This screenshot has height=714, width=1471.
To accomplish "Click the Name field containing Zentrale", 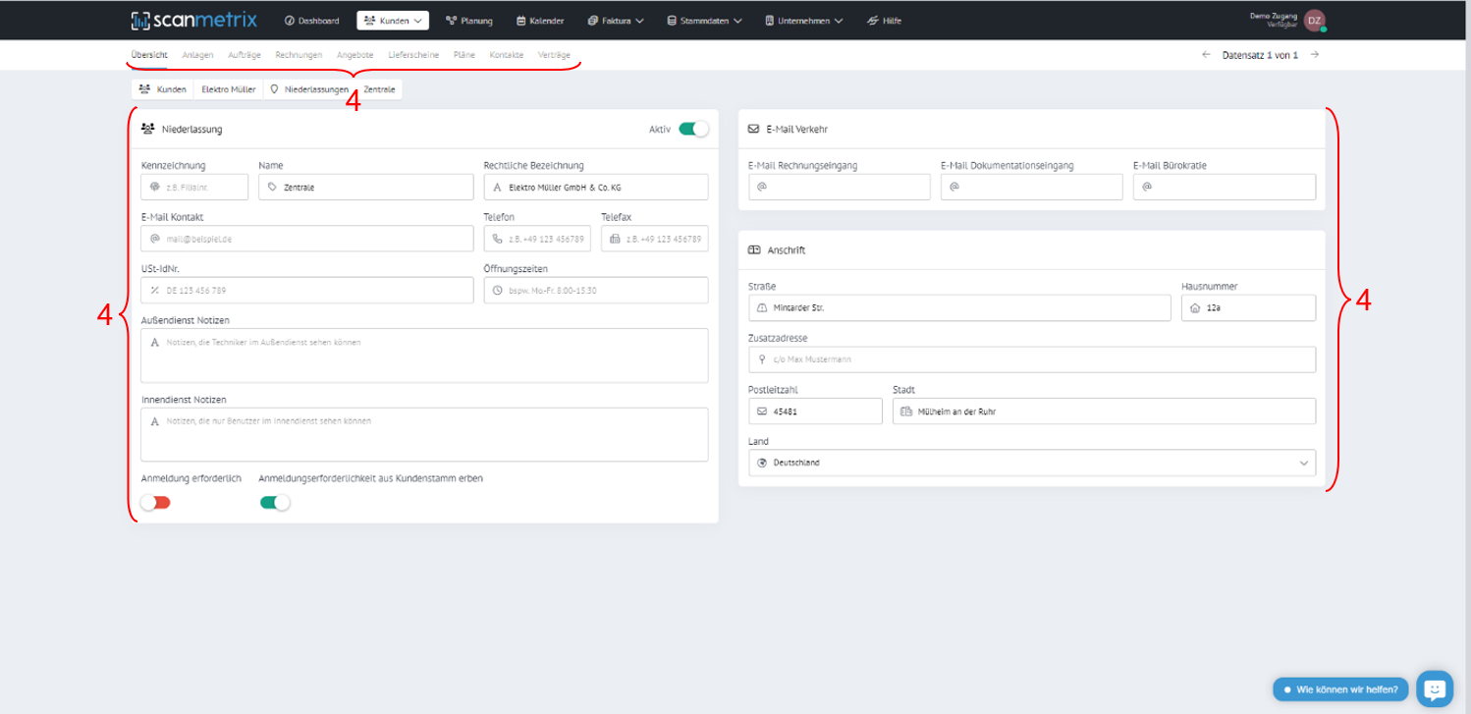I will tap(365, 187).
